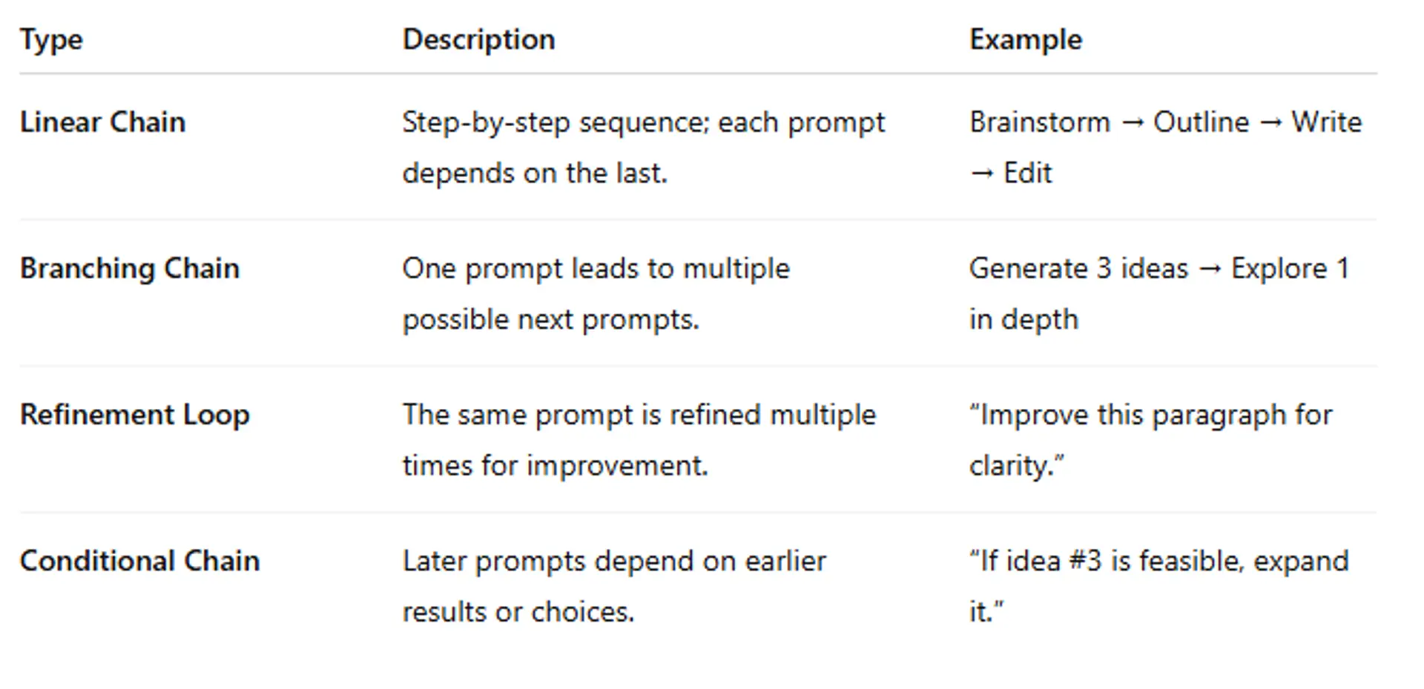Select the Conditional Chain row label

coord(139,561)
